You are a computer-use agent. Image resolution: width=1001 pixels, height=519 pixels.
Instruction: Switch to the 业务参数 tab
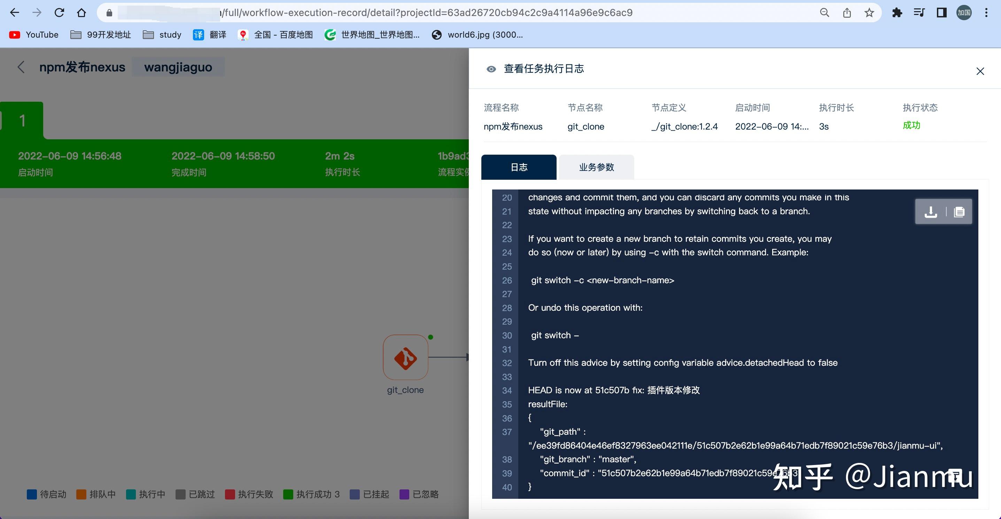597,167
